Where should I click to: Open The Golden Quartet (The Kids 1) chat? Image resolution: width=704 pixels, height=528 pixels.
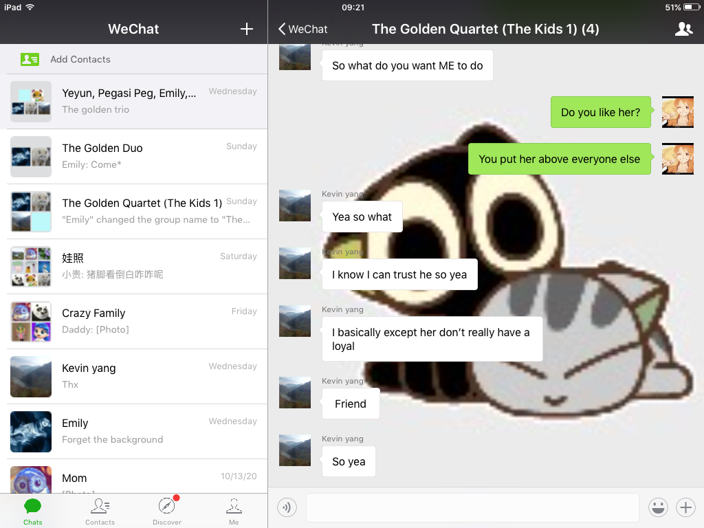(134, 212)
